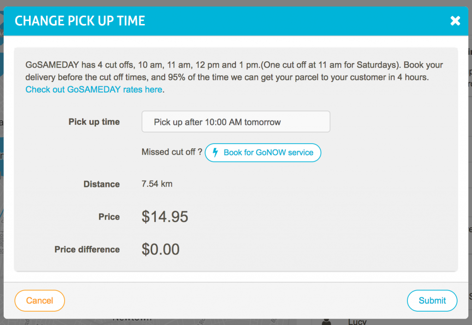The width and height of the screenshot is (472, 325).
Task: Click the 7.54 km distance value
Action: [157, 184]
